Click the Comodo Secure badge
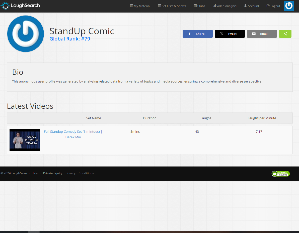This screenshot has width=299, height=233. click(280, 173)
